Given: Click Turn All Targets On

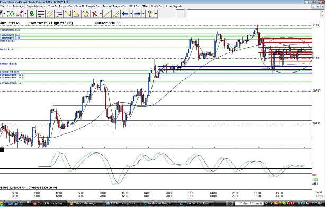Looking at the screenshot, I should pos(114,6).
